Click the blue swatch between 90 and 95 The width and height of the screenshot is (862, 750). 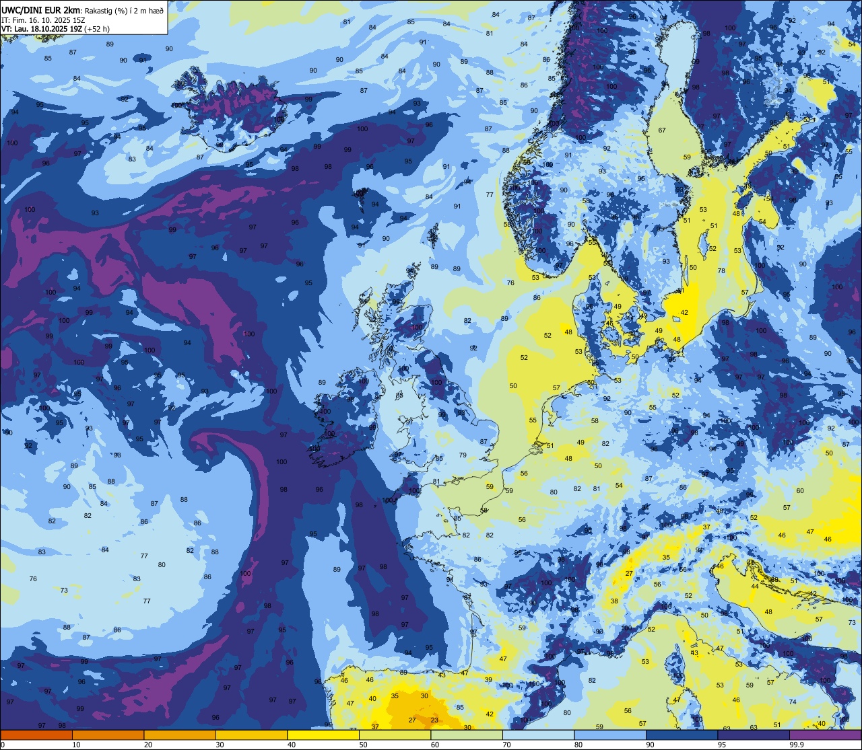point(682,735)
